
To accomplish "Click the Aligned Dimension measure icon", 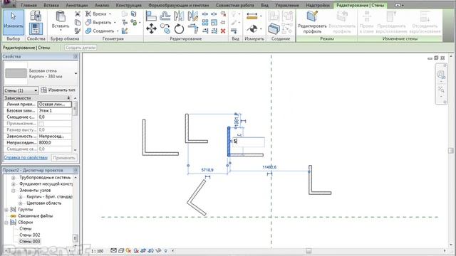I will [252, 16].
